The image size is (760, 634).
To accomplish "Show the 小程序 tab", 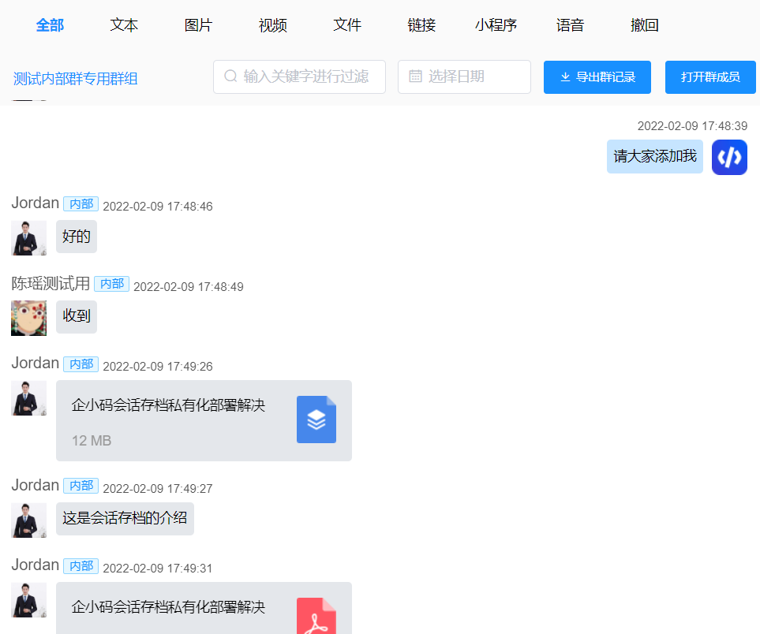I will click(x=496, y=24).
